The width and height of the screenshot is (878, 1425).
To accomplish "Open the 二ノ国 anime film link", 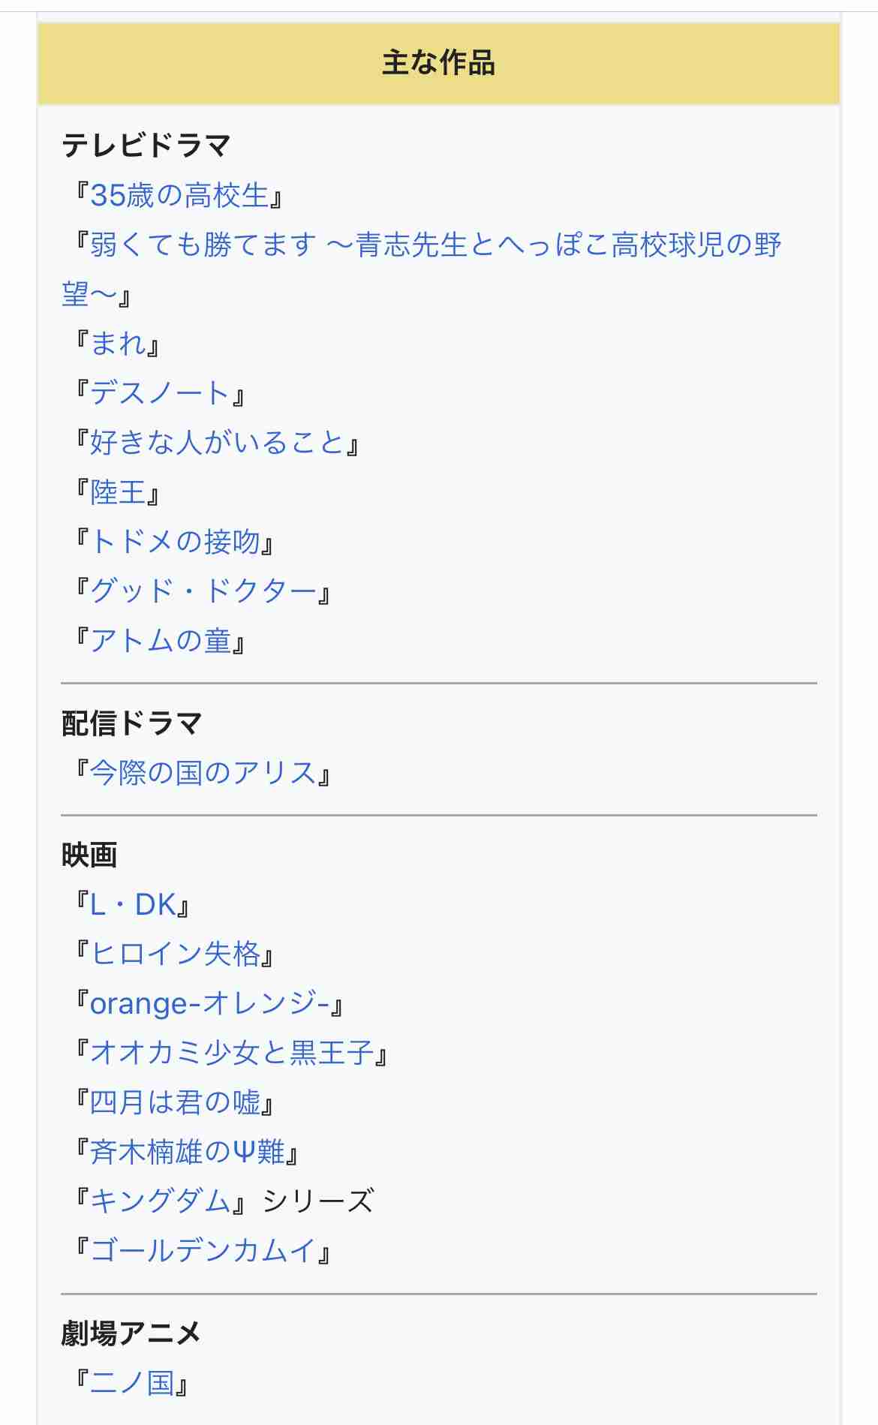I will 132,1383.
